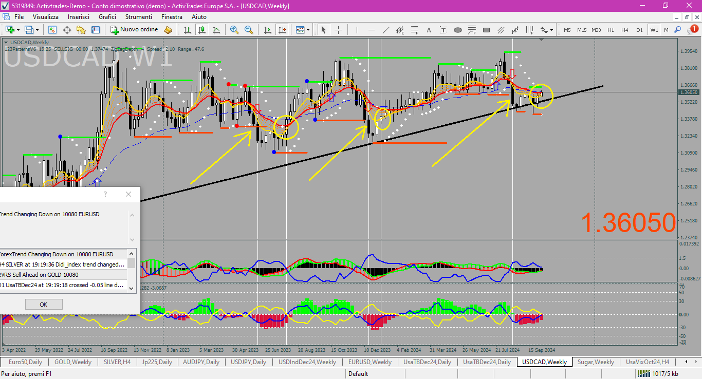Viewport: 702px width, 379px height.
Task: Select the equidistant channel tool
Action: point(400,30)
